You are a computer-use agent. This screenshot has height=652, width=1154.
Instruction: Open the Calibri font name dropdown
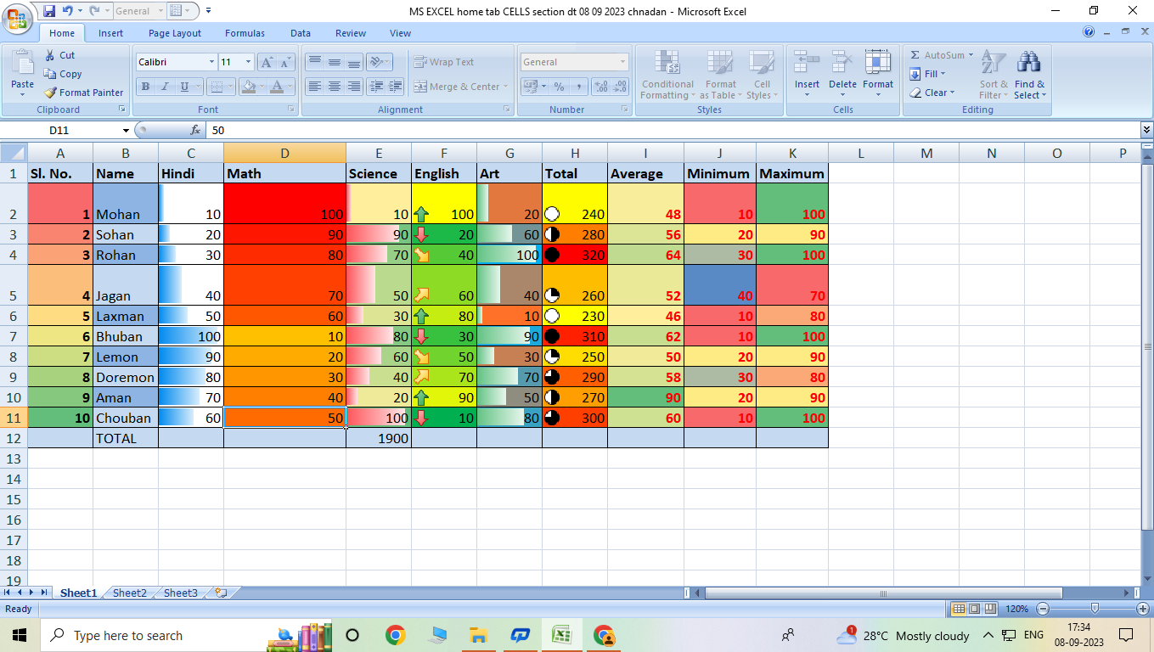211,62
